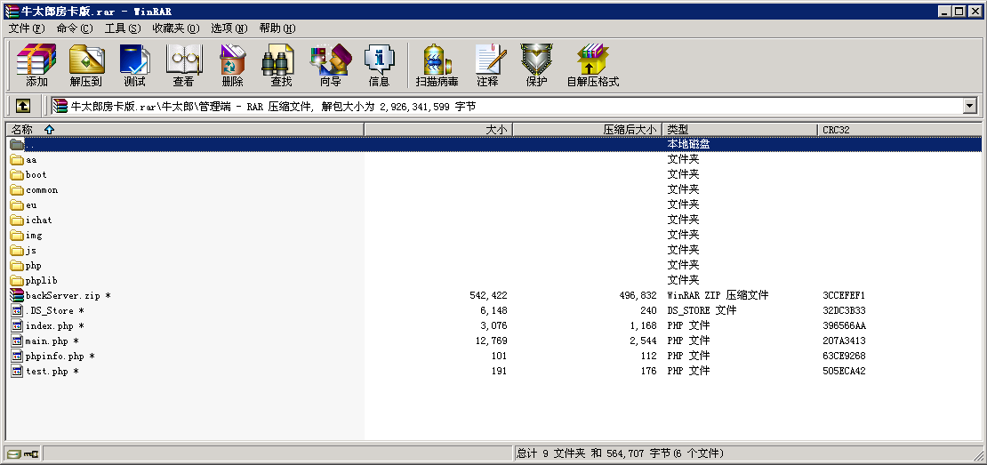
Task: Open the Find (查找) binoculars tool
Action: [281, 66]
